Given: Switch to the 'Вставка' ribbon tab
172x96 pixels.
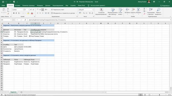Looking at the screenshot, I should click(17, 5).
